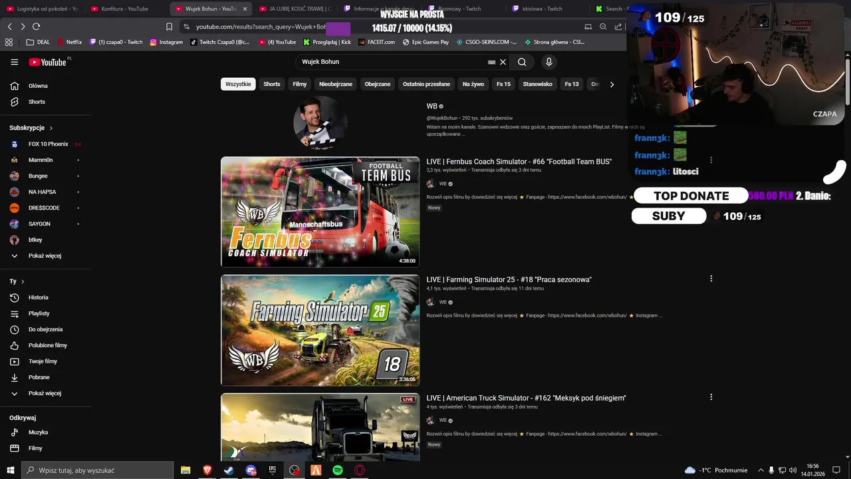Open the Instagram bookmark
Image resolution: width=851 pixels, height=479 pixels.
tap(166, 42)
